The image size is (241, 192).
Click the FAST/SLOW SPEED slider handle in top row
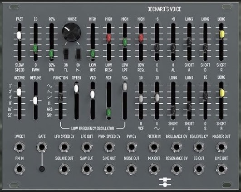coord(19,35)
